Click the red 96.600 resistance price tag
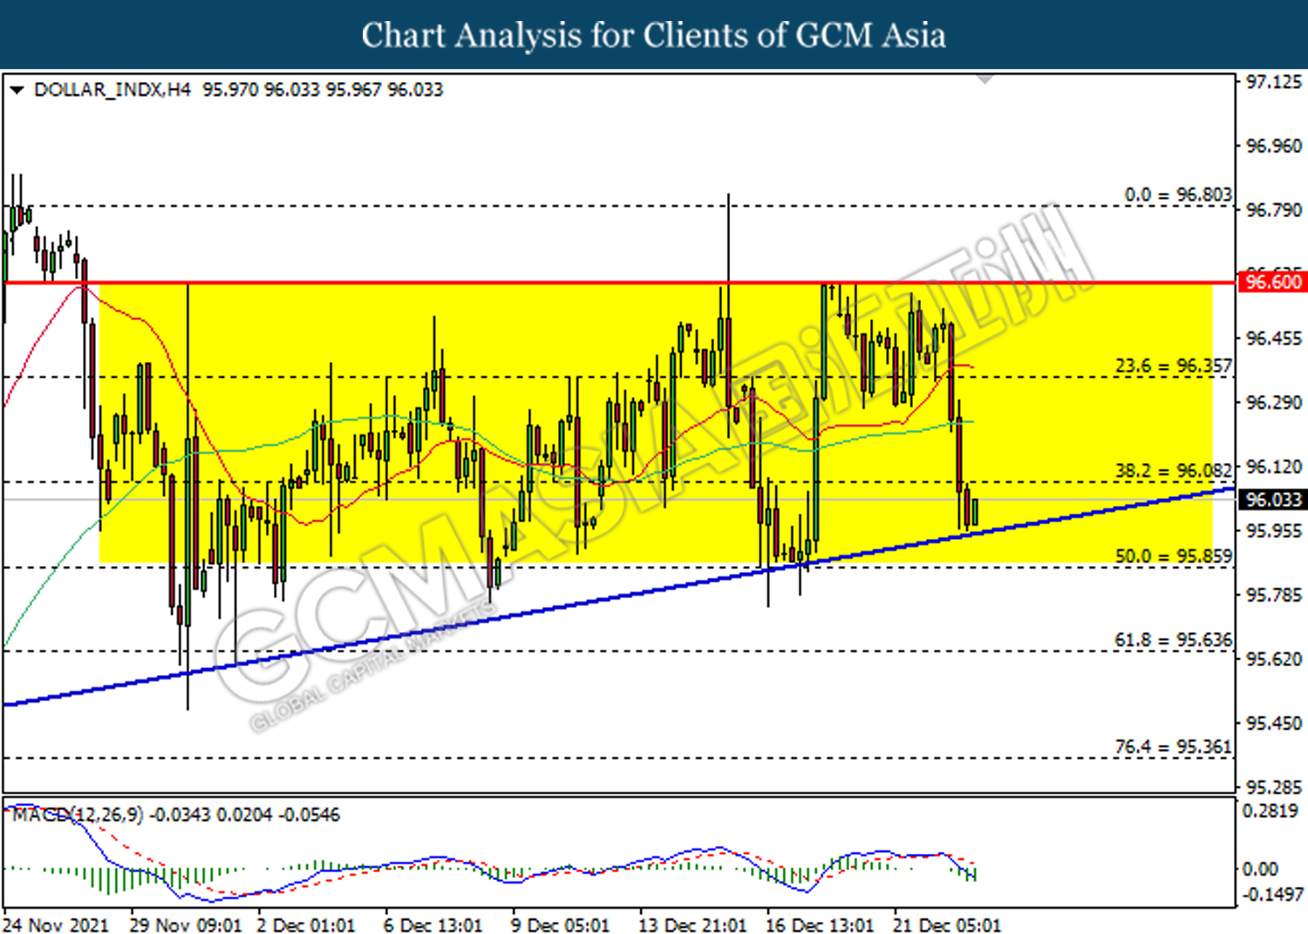Viewport: 1308px width, 934px height. coord(1273,283)
